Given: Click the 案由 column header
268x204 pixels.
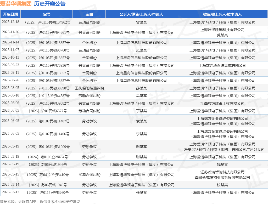Looking at the screenshot, I should pos(89,14).
